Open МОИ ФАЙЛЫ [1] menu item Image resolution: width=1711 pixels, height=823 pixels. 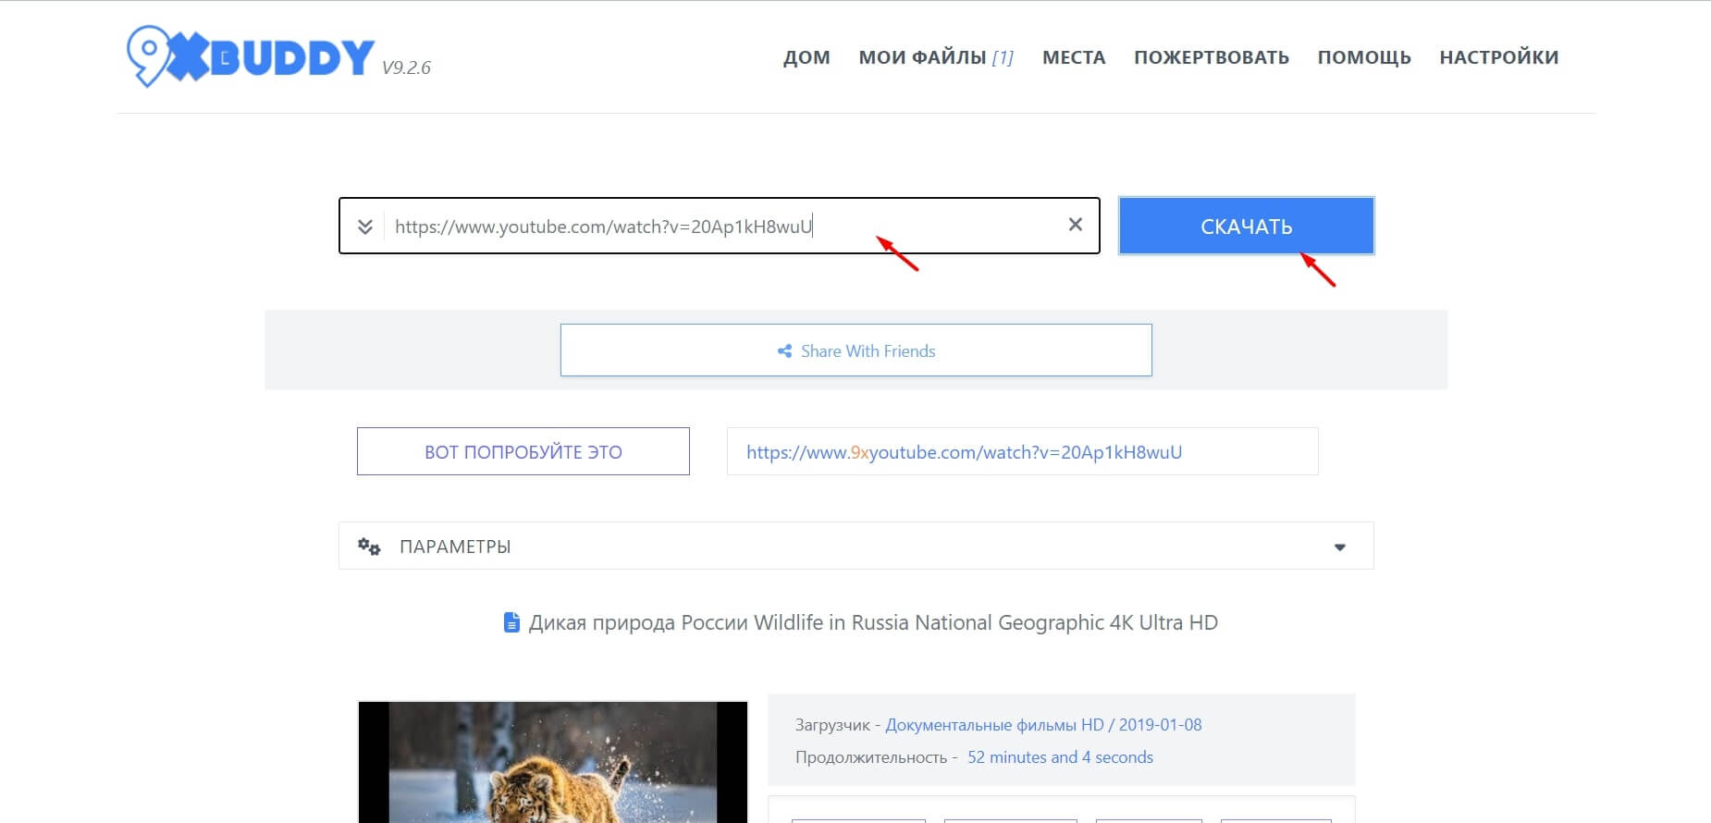(936, 57)
